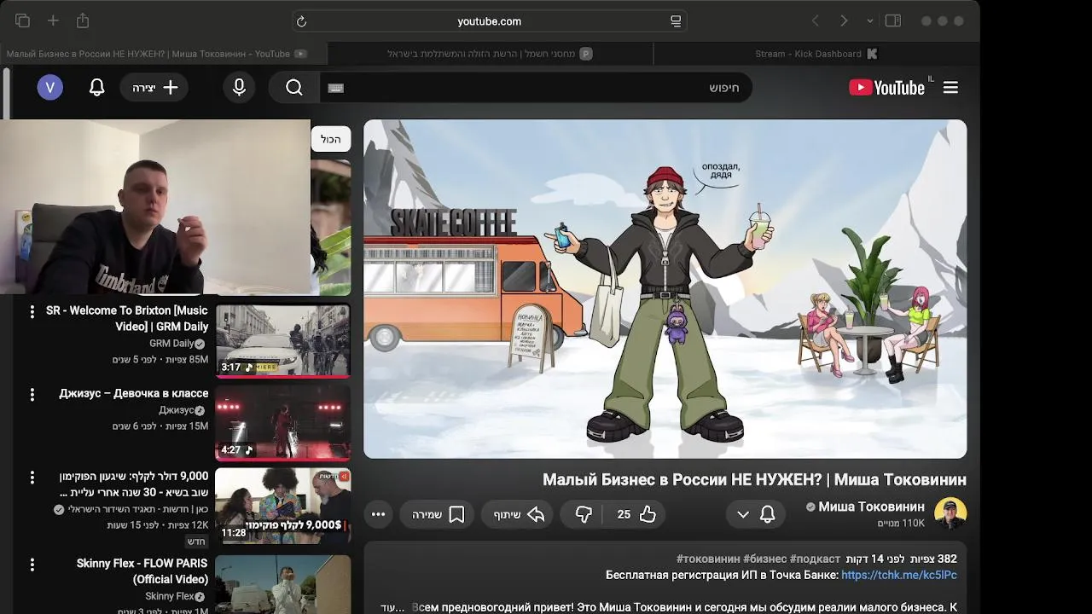Viewport: 1092px width, 614px height.
Task: Open options for Skinny Flex - FLOW PARIS video
Action: point(32,565)
